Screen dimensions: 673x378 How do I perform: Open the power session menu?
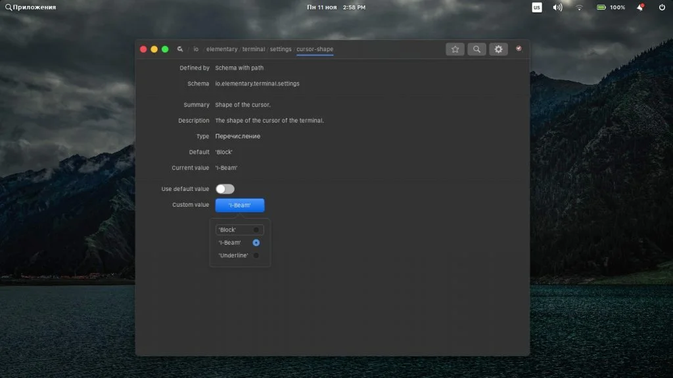pos(662,7)
